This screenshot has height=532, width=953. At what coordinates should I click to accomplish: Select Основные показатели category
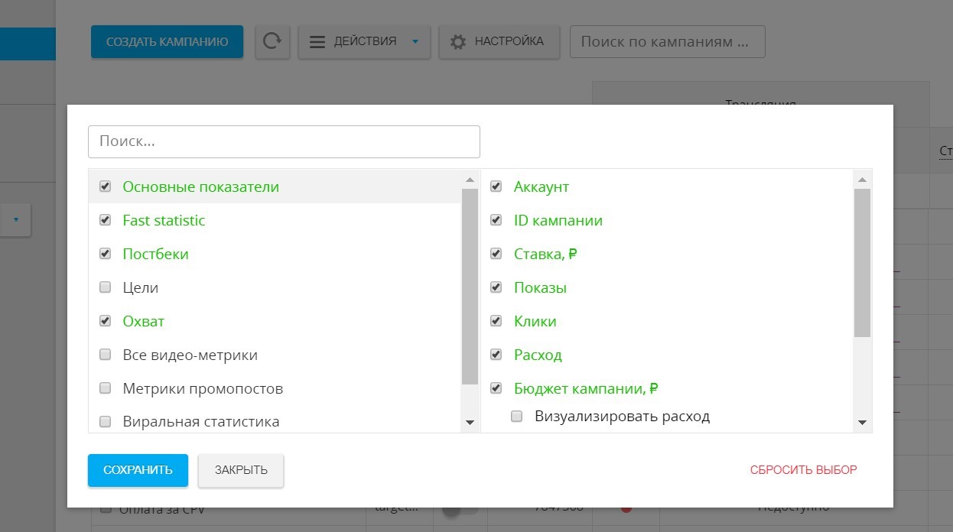200,187
